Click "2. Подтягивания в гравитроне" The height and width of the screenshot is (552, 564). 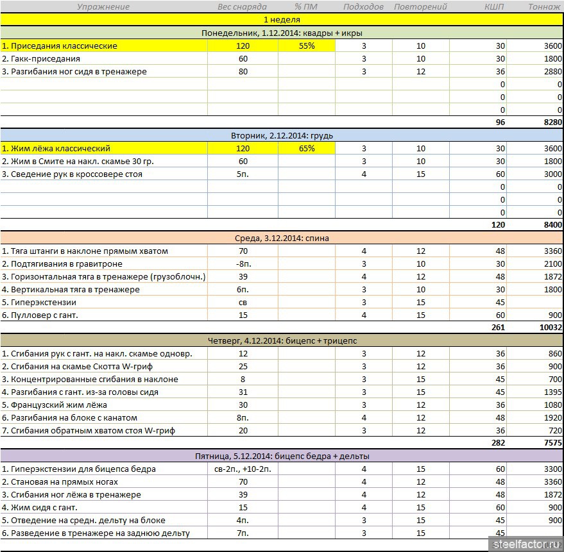tap(104, 263)
